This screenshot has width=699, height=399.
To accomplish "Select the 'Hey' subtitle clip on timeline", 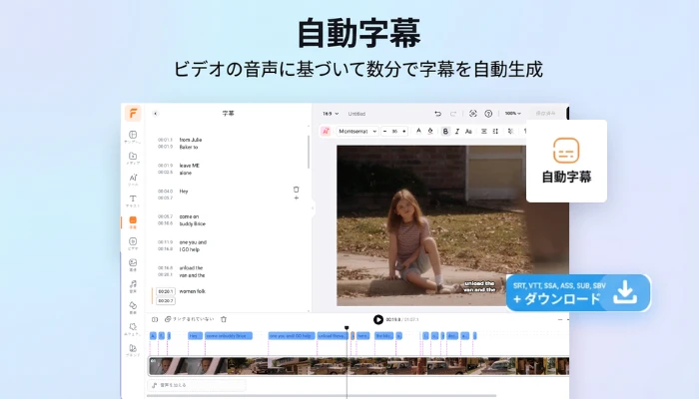I will tap(196, 336).
